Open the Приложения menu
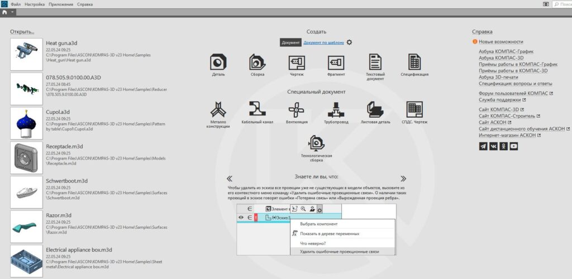Image resolution: width=572 pixels, height=279 pixels. pos(61,4)
